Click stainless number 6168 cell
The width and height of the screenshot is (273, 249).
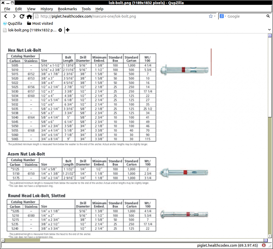(31, 130)
